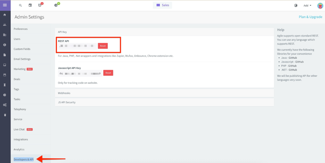Open the Documents page icon in sidebar
The image size is (325, 163).
pyautogui.click(x=5, y=55)
